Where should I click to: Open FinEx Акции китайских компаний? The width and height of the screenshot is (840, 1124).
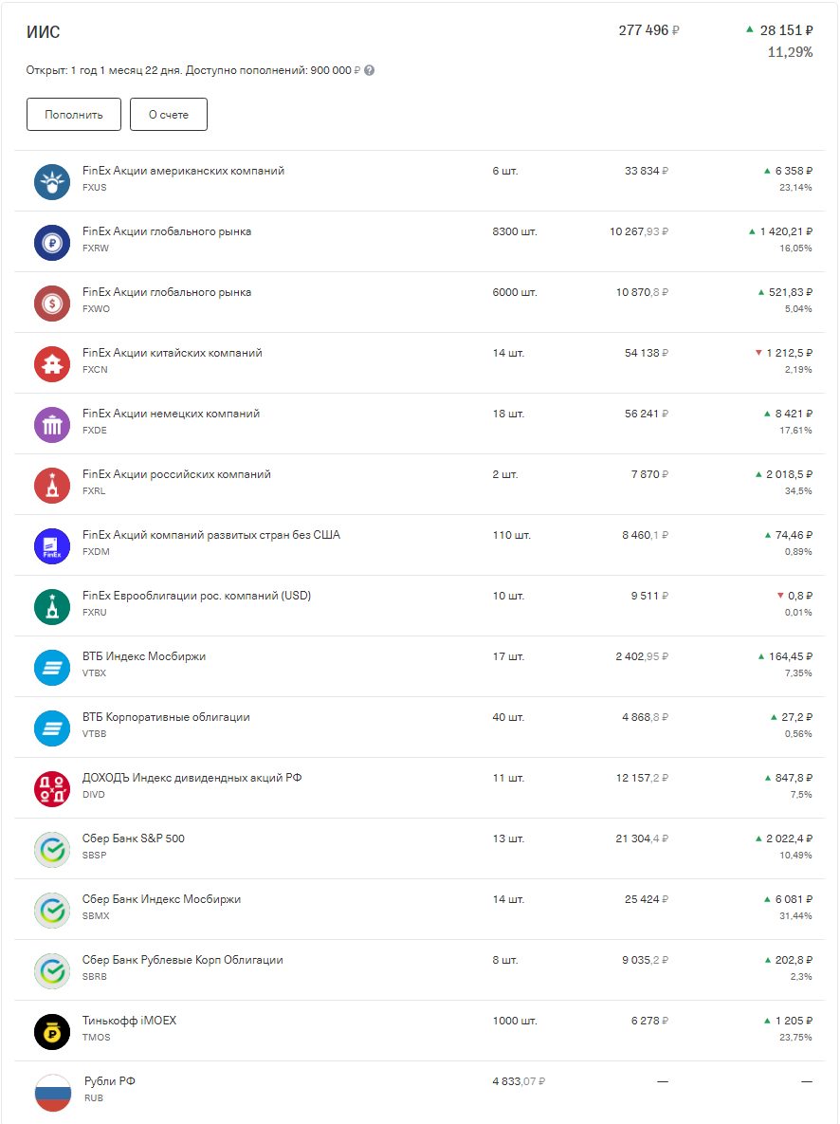pos(419,362)
